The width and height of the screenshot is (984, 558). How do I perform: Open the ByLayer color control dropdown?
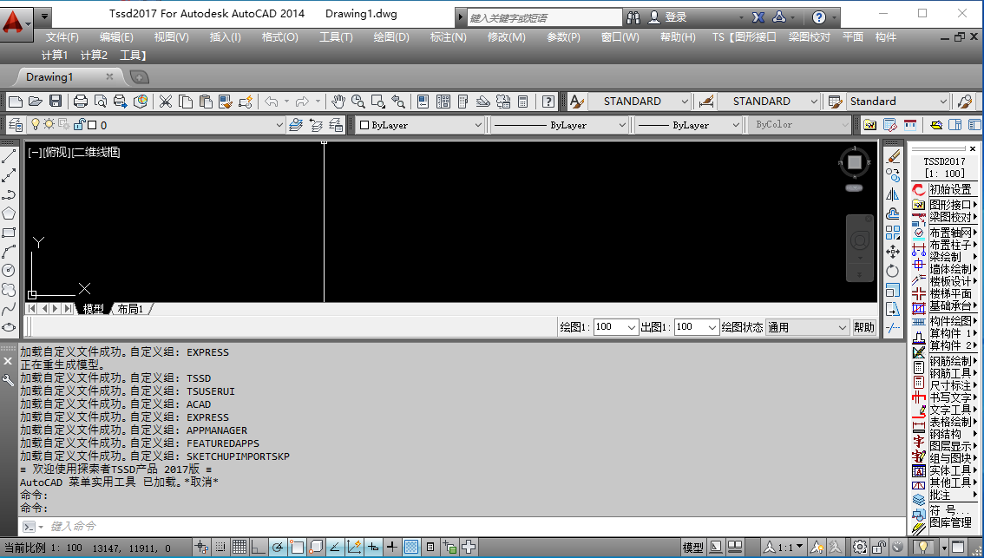click(x=478, y=125)
